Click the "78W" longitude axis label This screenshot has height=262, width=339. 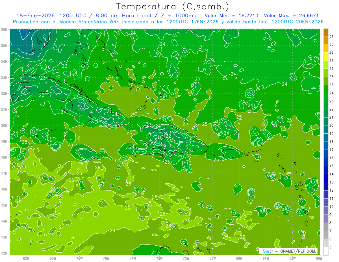79,258
